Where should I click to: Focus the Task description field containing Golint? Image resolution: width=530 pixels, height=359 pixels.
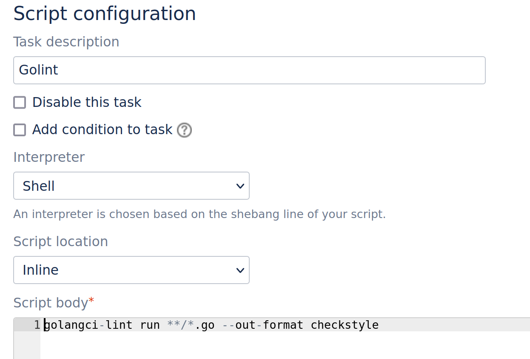pos(249,70)
